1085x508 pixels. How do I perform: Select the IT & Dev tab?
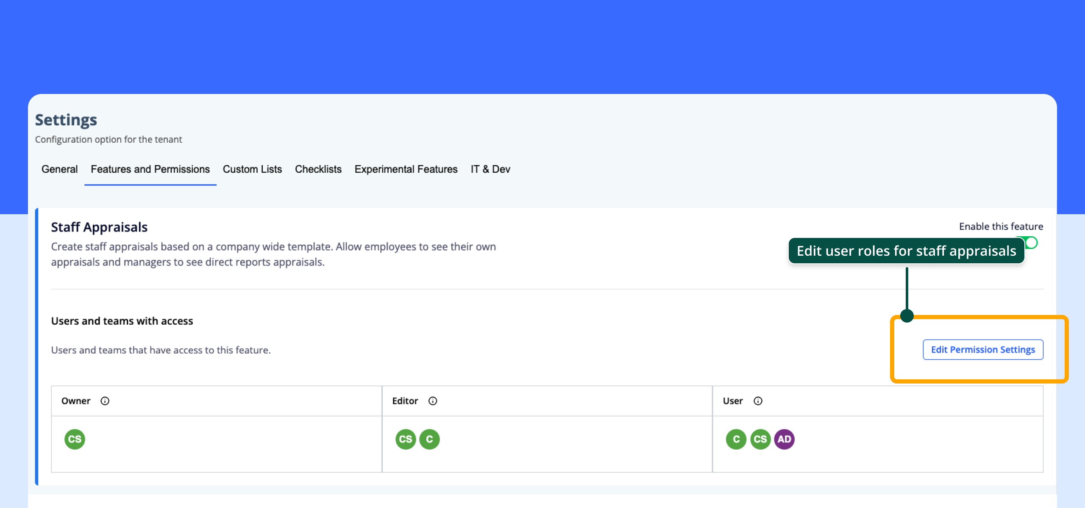pyautogui.click(x=490, y=169)
